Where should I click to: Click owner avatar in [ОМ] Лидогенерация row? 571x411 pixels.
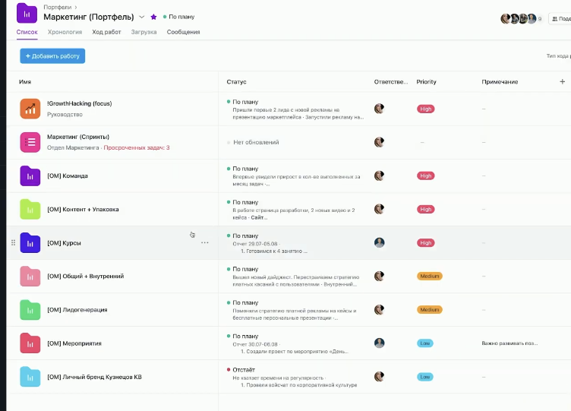[x=379, y=310]
